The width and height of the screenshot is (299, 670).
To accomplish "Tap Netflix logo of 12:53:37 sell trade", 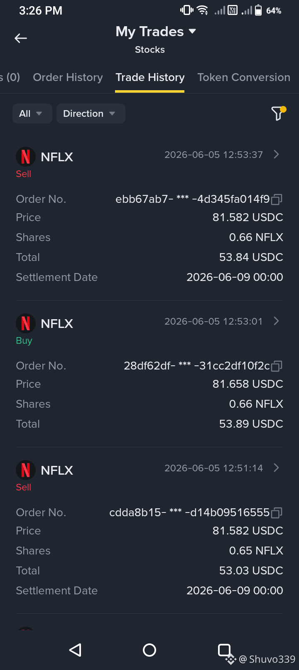I will (26, 157).
